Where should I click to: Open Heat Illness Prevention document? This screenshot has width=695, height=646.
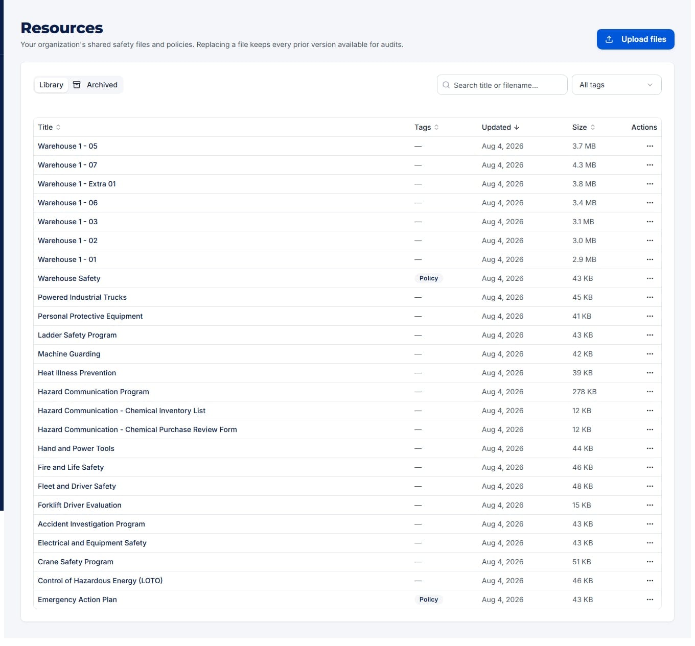coord(77,373)
